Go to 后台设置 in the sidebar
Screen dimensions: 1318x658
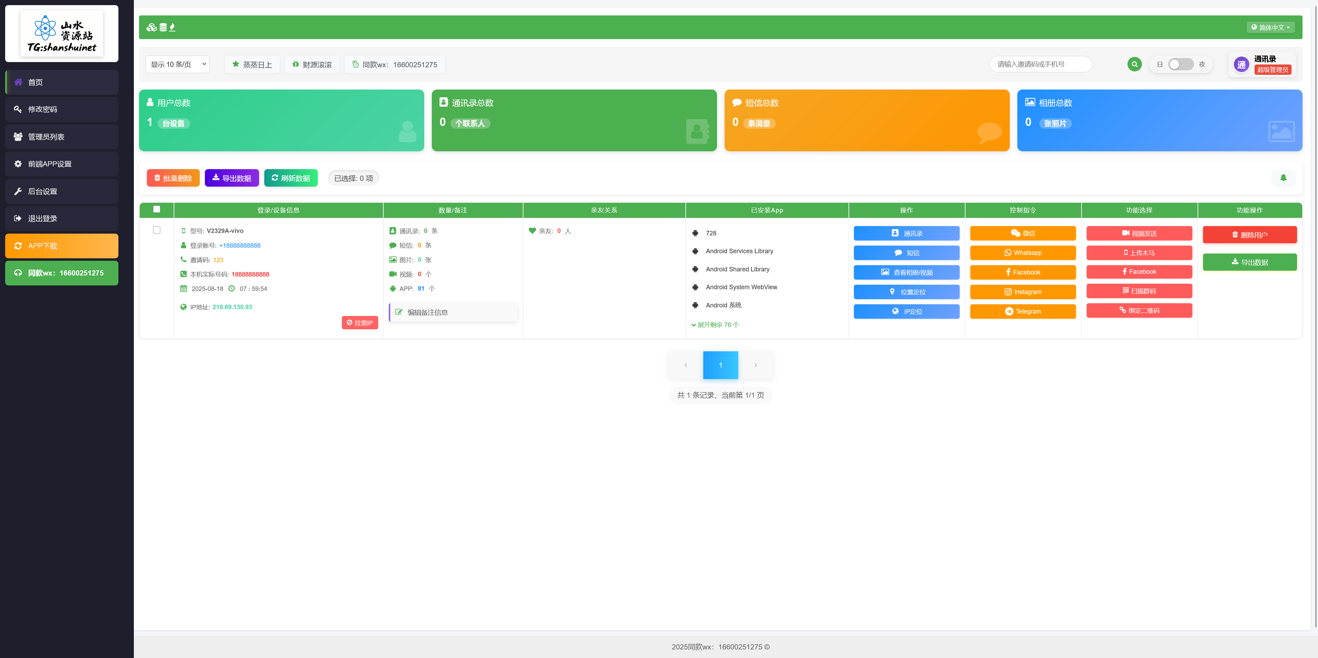tap(61, 191)
